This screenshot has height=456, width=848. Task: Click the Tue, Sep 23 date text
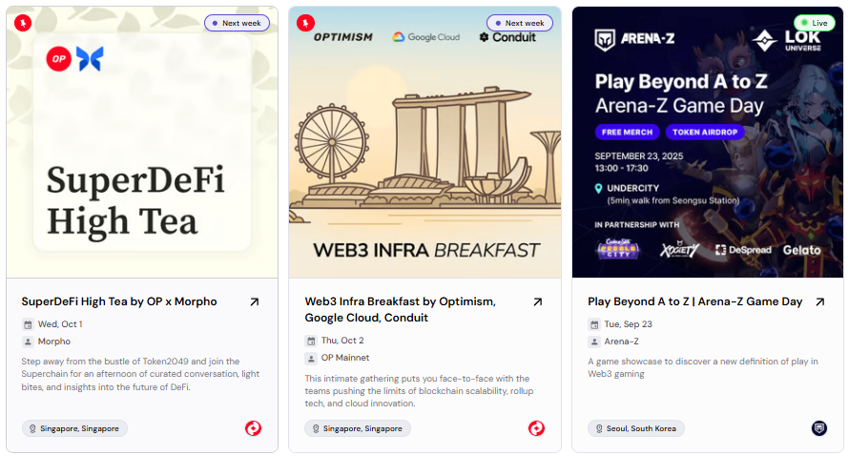(x=628, y=324)
